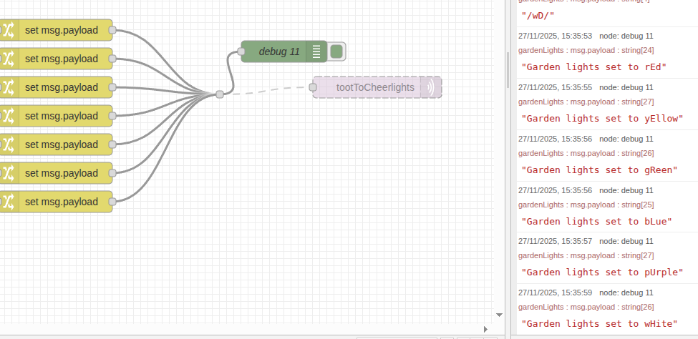This screenshot has height=339, width=698.
Task: Select the tootToCheerlights node label
Action: coord(375,87)
